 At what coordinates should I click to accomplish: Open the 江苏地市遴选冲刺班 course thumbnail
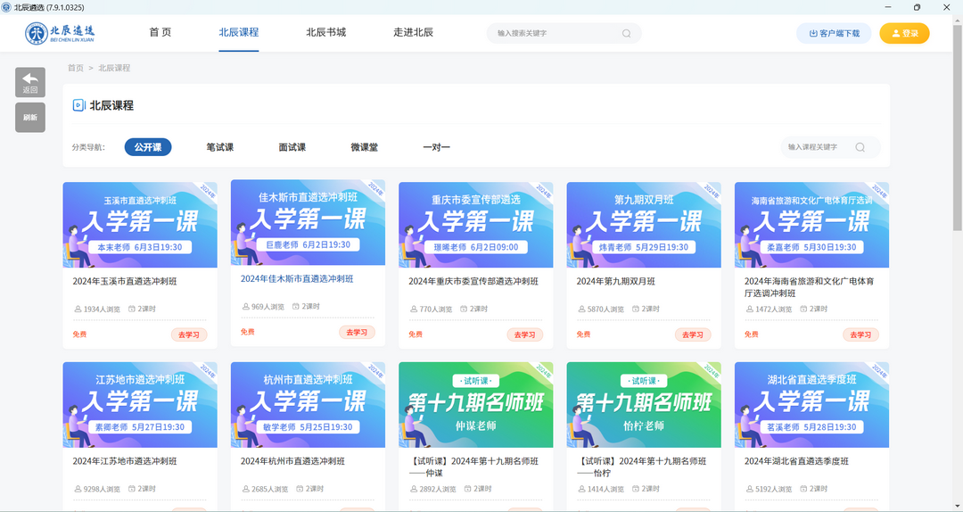tap(140, 405)
